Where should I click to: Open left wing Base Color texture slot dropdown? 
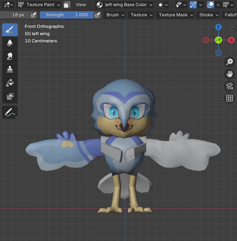124,5
